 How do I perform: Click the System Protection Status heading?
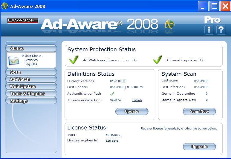pos(102,50)
